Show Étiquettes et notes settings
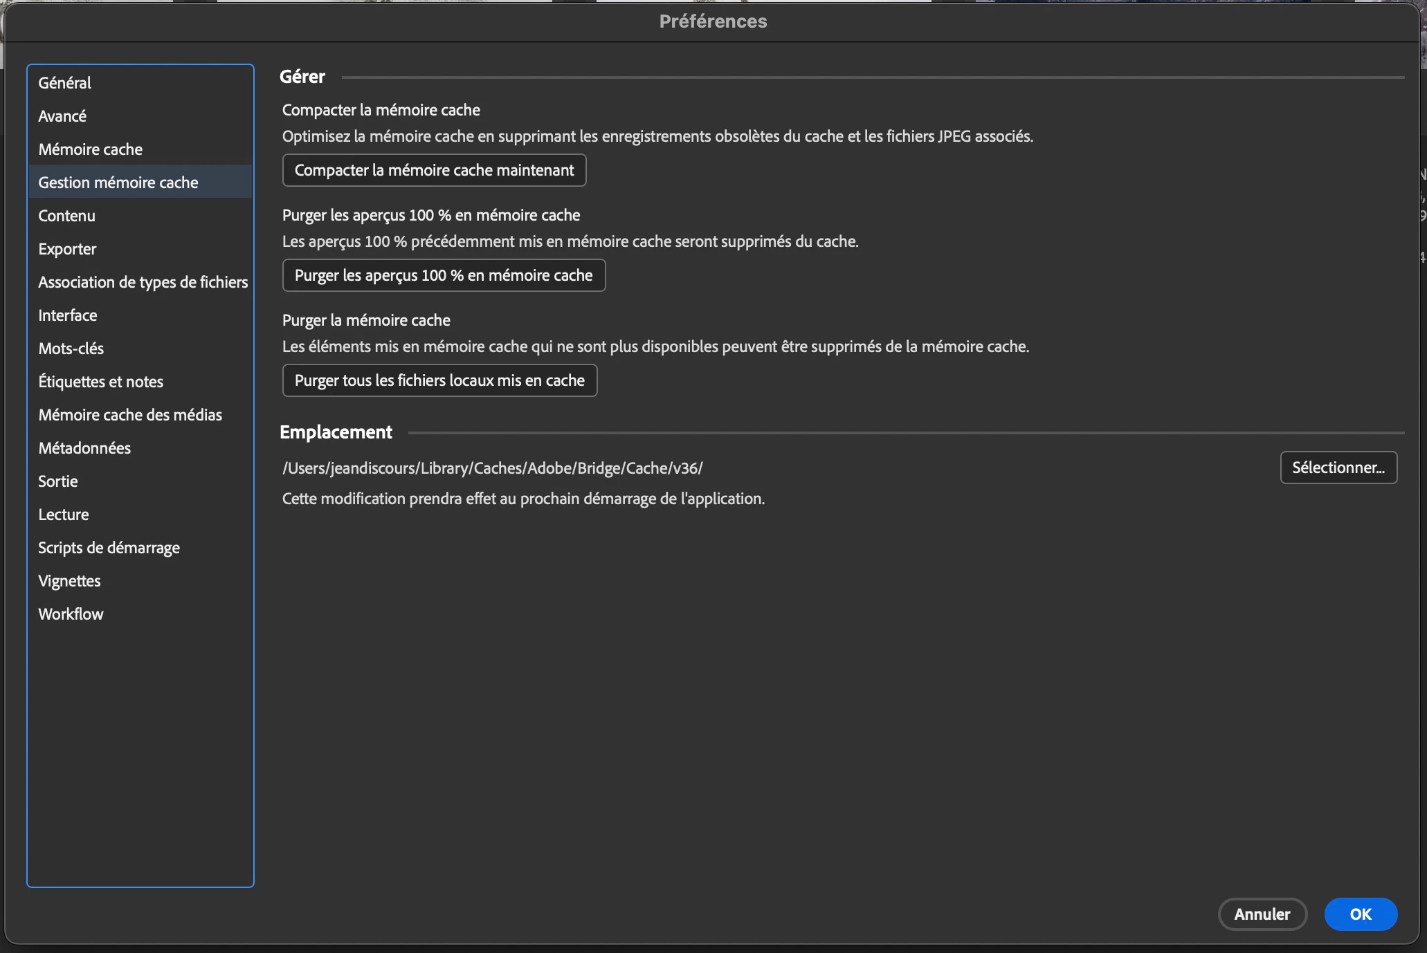Image resolution: width=1427 pixels, height=953 pixels. [100, 382]
